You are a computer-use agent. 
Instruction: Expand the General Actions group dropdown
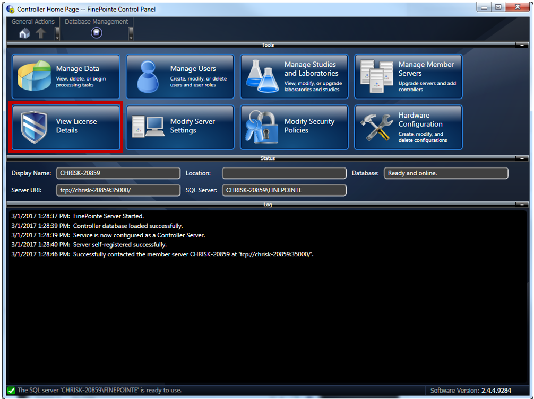click(x=57, y=33)
